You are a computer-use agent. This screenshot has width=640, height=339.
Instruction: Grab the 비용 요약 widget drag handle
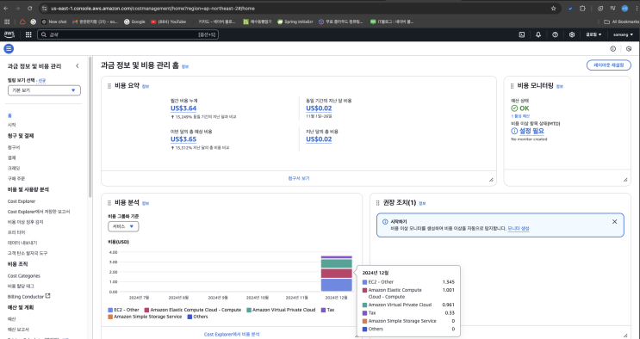(x=109, y=86)
